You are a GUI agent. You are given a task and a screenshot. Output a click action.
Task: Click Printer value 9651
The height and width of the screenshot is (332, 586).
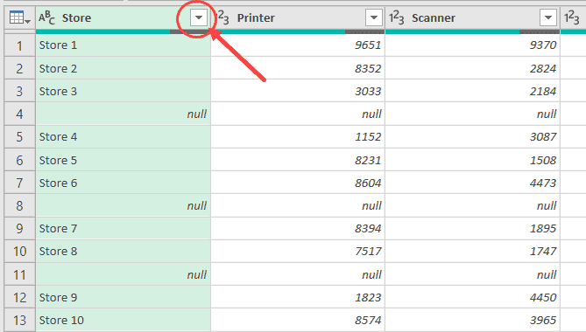tap(298, 45)
